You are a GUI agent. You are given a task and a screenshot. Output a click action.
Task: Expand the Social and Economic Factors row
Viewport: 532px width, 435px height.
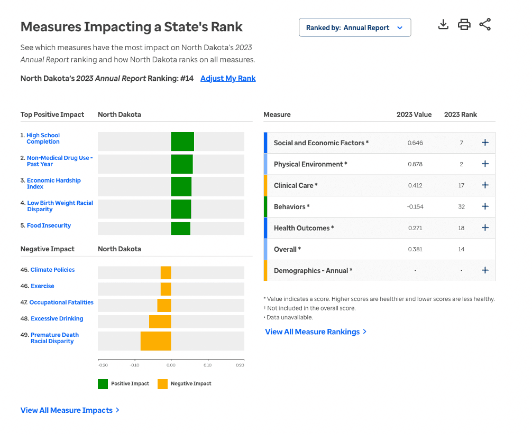(485, 143)
